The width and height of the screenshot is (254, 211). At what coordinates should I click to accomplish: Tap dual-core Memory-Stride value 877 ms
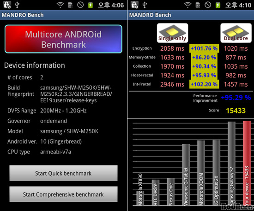click(236, 58)
